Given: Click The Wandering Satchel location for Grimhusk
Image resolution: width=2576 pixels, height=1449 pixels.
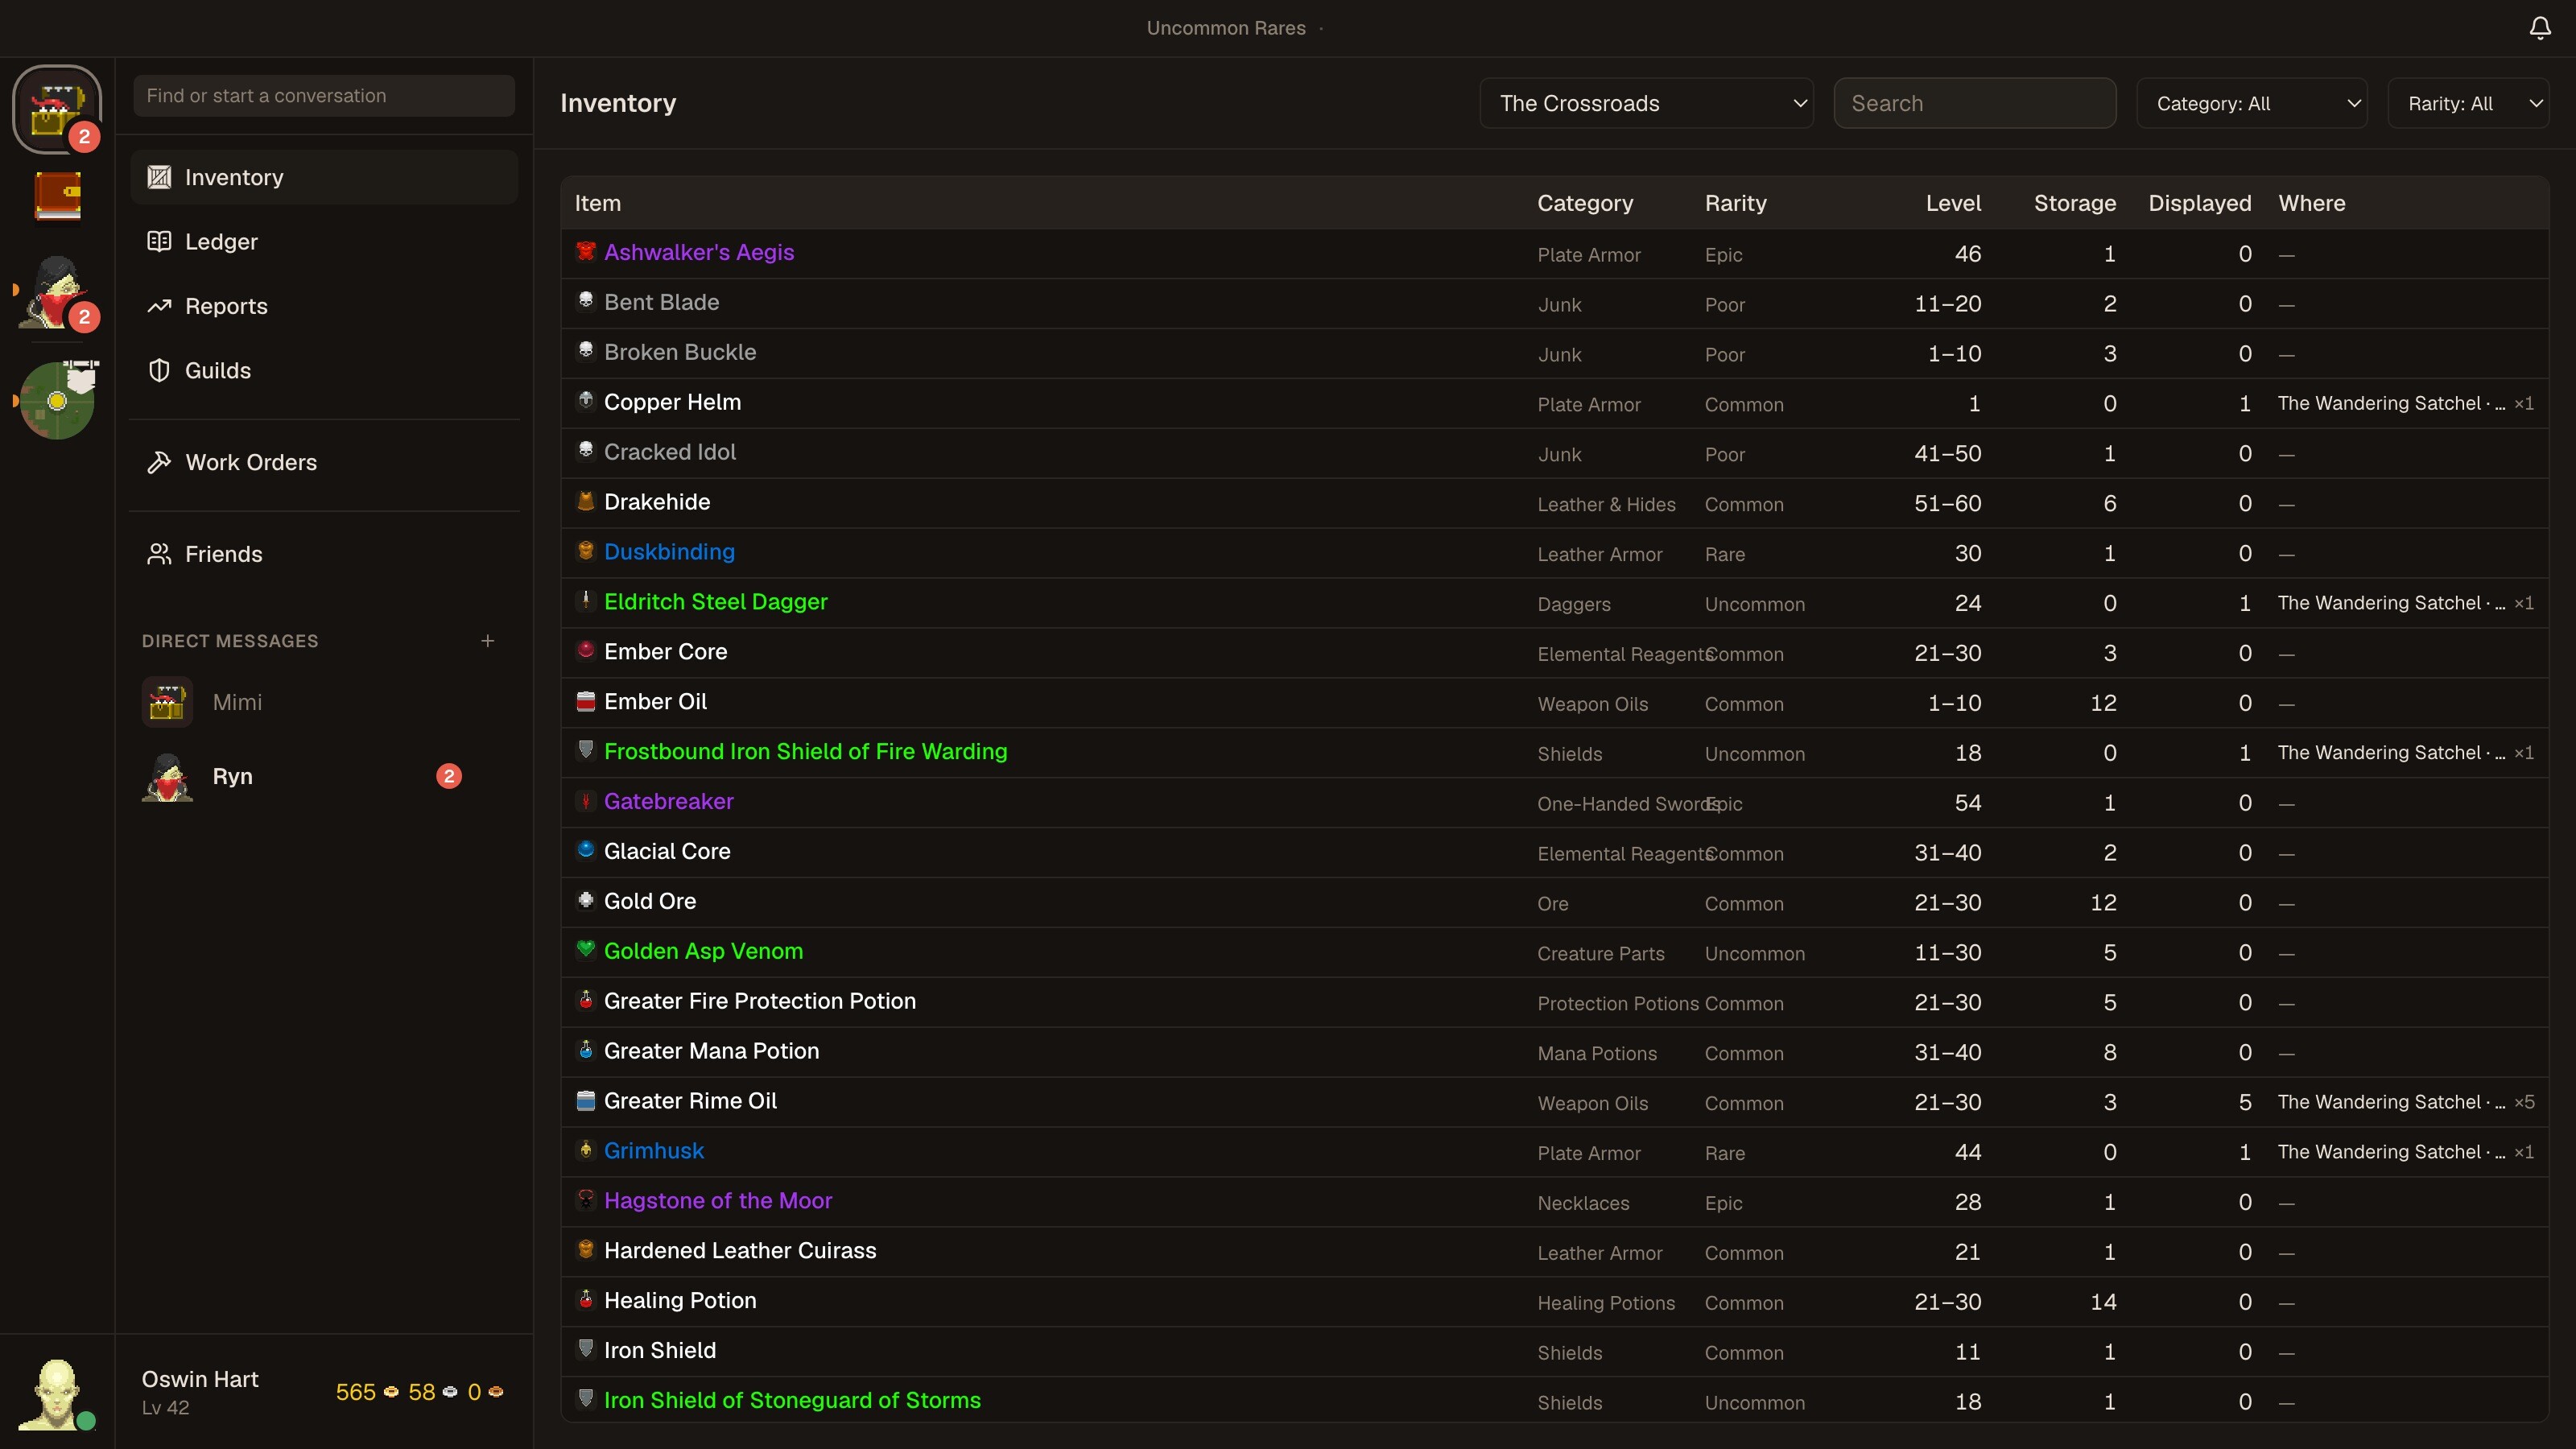Looking at the screenshot, I should tap(2391, 1152).
